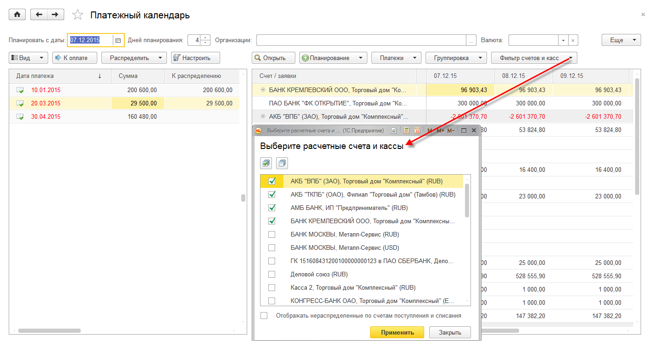Check all accounts in the dialog
This screenshot has height=341, width=653.
point(266,163)
